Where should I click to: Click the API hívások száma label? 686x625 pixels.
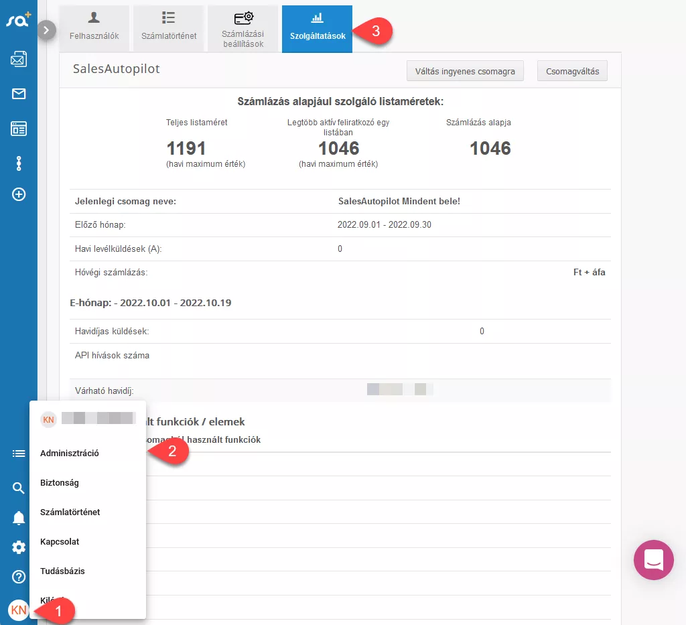point(112,355)
